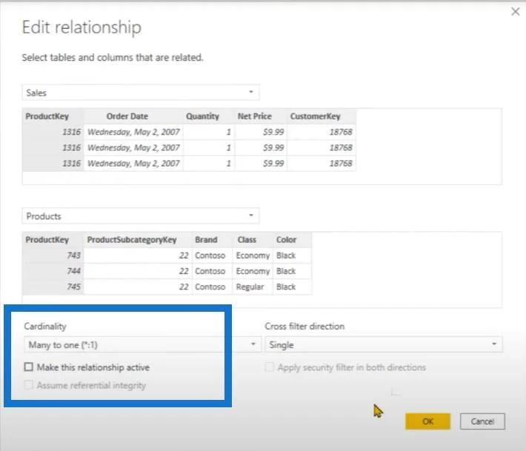Enable Make this relationship active checkbox
Screen dimensions: 526x451
[28, 367]
